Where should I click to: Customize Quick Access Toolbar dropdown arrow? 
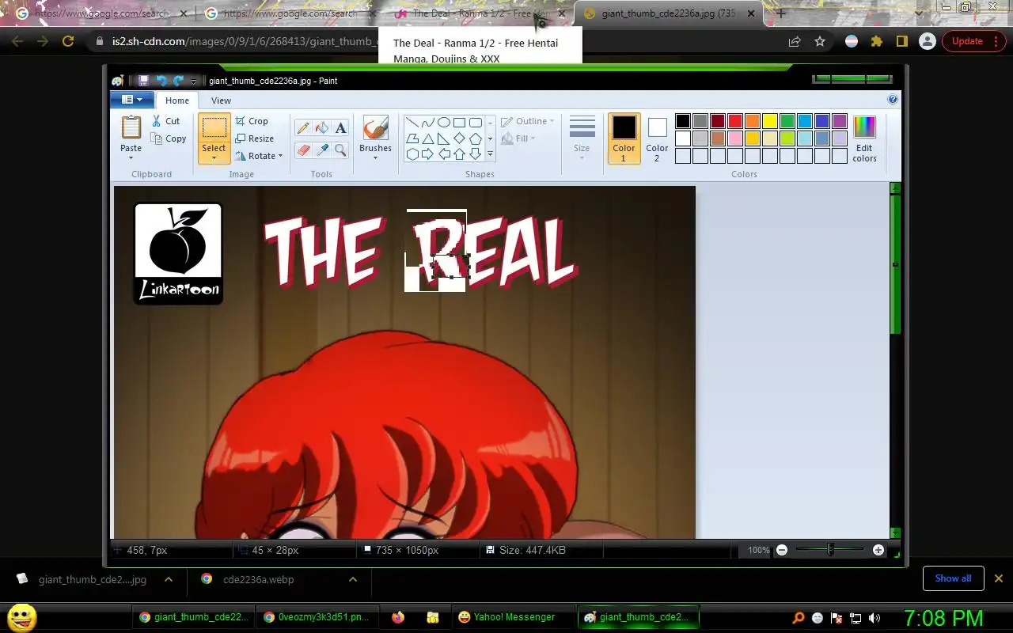(194, 81)
